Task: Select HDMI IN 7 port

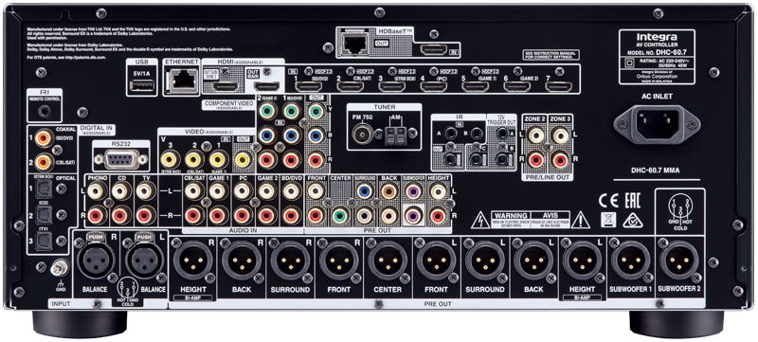Action: [558, 87]
